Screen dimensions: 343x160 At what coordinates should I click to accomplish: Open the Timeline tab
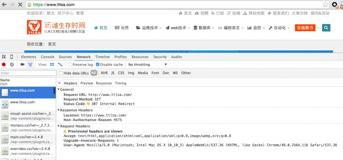click(x=102, y=57)
